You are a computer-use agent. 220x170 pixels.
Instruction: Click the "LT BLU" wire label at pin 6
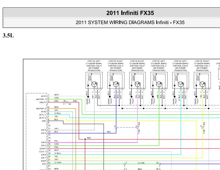(58, 113)
